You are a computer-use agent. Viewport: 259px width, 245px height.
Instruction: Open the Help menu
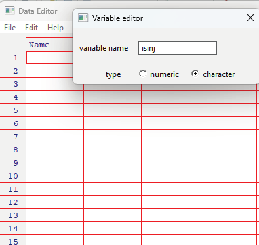[x=55, y=28]
